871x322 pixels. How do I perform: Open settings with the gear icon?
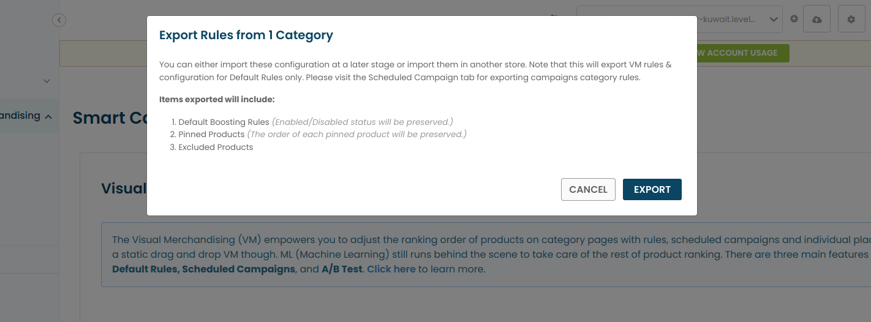tap(851, 20)
